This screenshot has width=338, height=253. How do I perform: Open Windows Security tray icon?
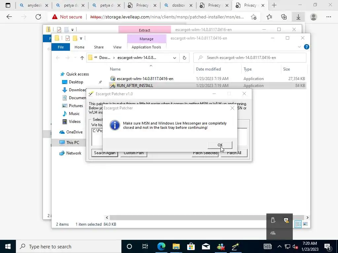pos(286,220)
